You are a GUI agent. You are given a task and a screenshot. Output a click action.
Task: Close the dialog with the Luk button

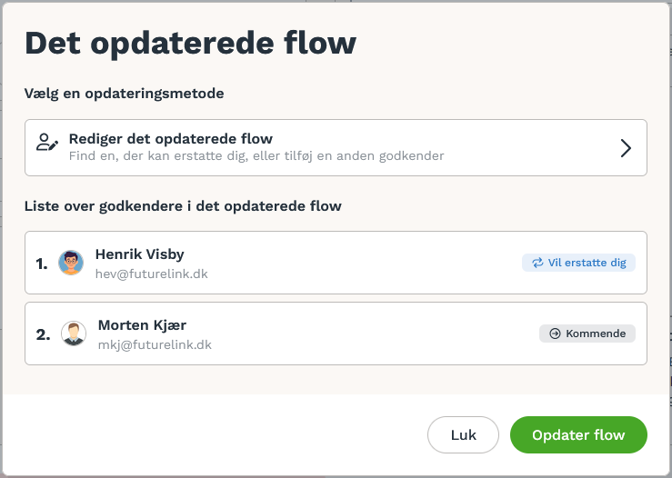click(x=463, y=434)
